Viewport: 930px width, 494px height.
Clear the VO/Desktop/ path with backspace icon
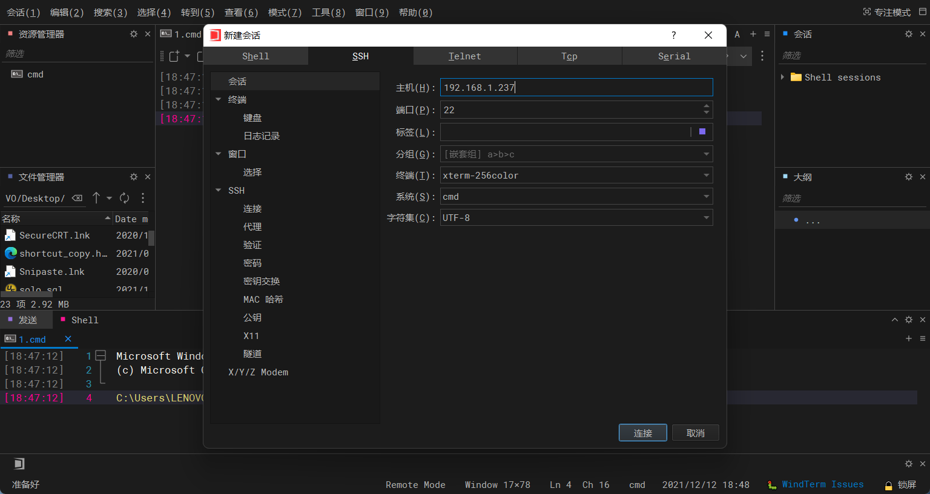coord(77,198)
